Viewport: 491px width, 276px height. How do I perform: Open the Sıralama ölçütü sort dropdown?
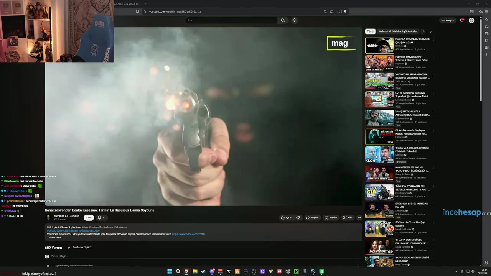(79, 247)
